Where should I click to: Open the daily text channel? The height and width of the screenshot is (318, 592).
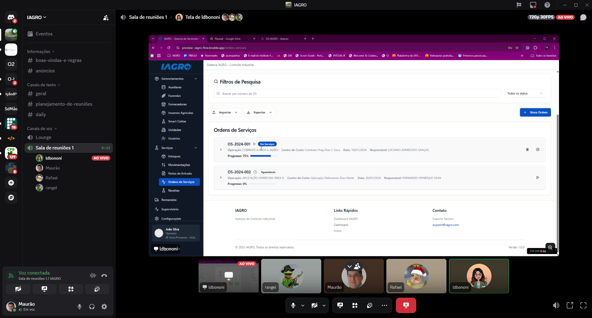coord(69,115)
